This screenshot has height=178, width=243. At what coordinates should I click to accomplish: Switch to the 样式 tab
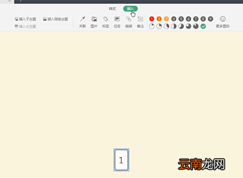click(x=112, y=9)
